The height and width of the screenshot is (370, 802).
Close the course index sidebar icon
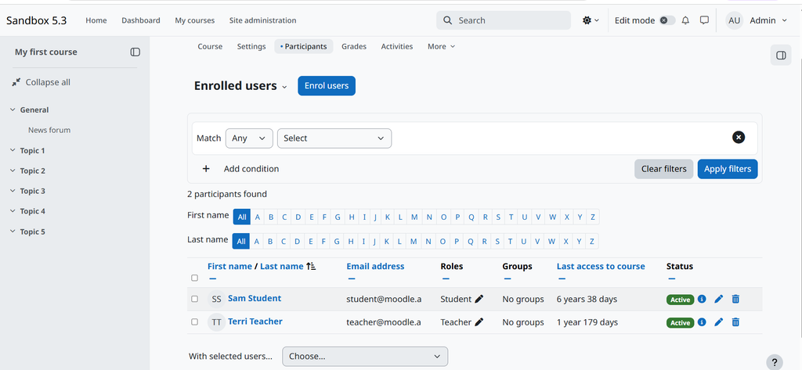click(x=135, y=52)
